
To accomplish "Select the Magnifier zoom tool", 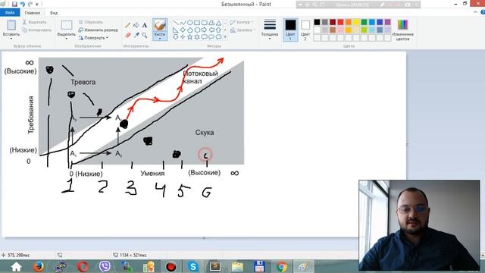I will pyautogui.click(x=145, y=35).
